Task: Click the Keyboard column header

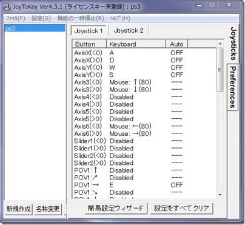Action: (x=136, y=44)
